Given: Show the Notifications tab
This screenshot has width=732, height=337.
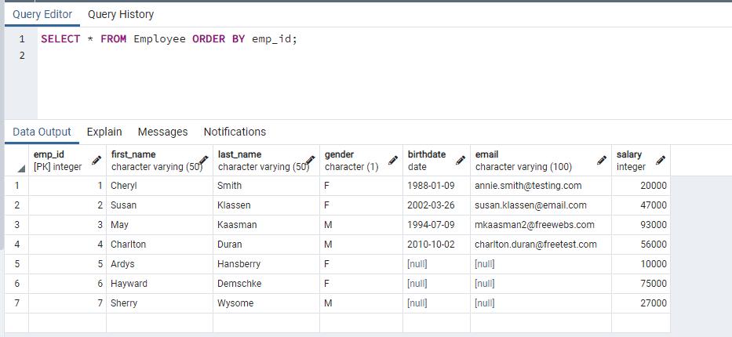Looking at the screenshot, I should [235, 132].
